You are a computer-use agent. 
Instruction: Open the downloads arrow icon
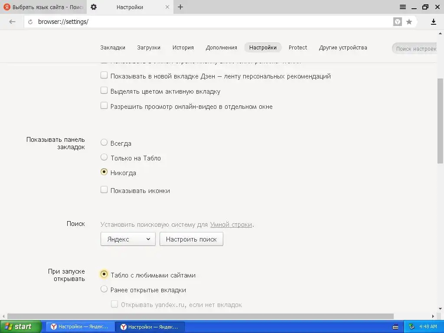pyautogui.click(x=433, y=22)
